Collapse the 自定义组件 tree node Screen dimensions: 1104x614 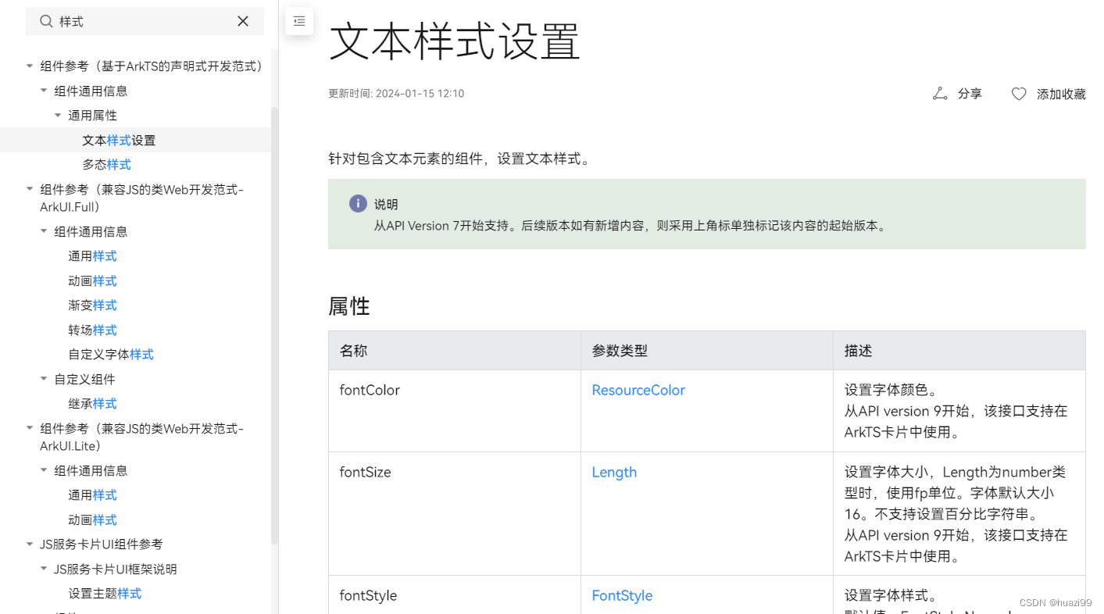44,379
